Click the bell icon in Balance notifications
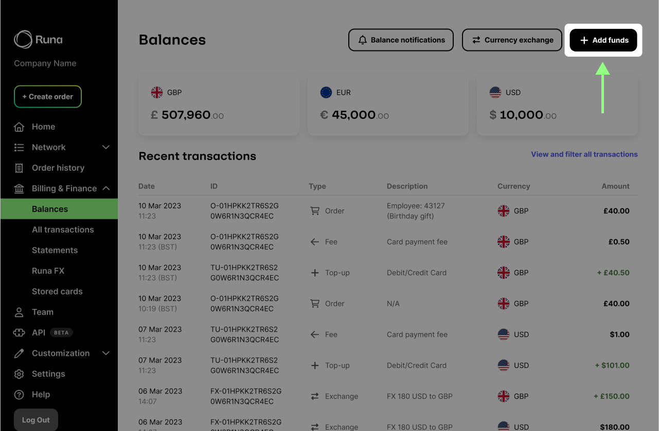This screenshot has width=659, height=431. coord(363,40)
